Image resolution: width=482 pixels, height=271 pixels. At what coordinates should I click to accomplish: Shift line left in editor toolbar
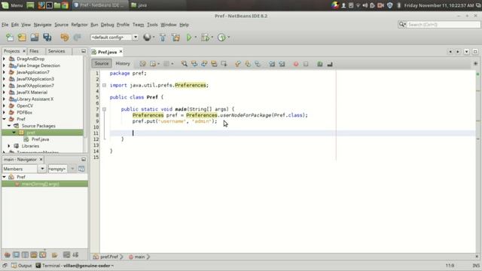pos(272,64)
